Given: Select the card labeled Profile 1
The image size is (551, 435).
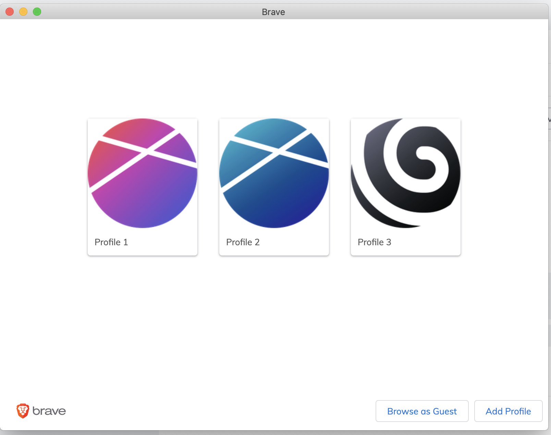Looking at the screenshot, I should coord(142,187).
